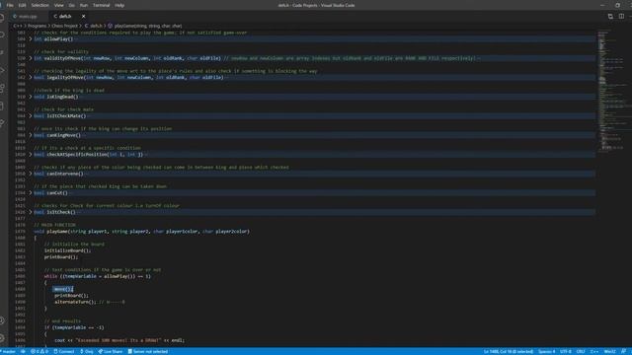Click the C file icon on the defs.h tab
This screenshot has width=632, height=355.
(55, 17)
